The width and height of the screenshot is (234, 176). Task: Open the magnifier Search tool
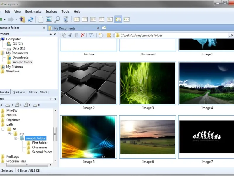[x=57, y=20]
